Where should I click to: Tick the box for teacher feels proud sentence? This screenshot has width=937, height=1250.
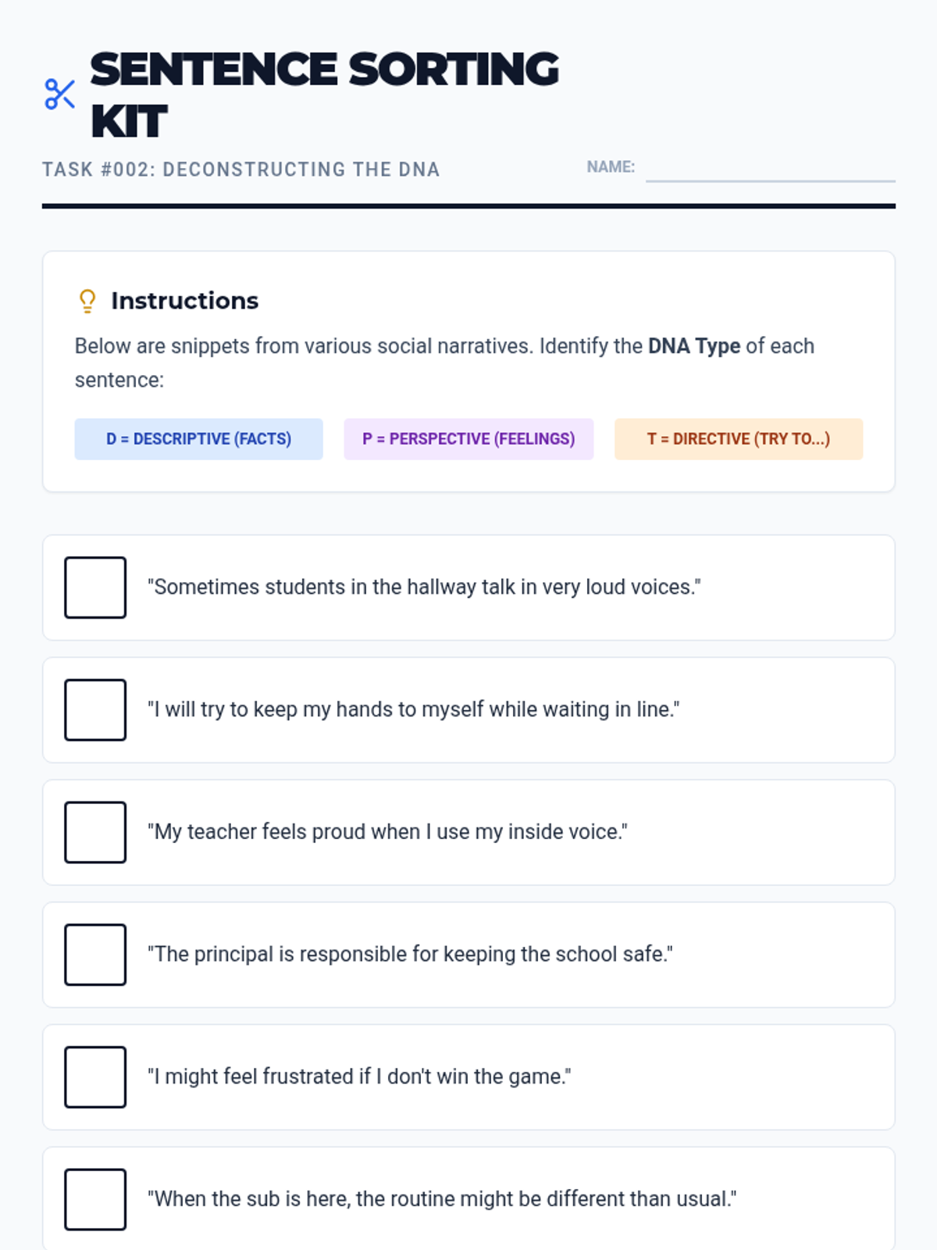pos(95,832)
